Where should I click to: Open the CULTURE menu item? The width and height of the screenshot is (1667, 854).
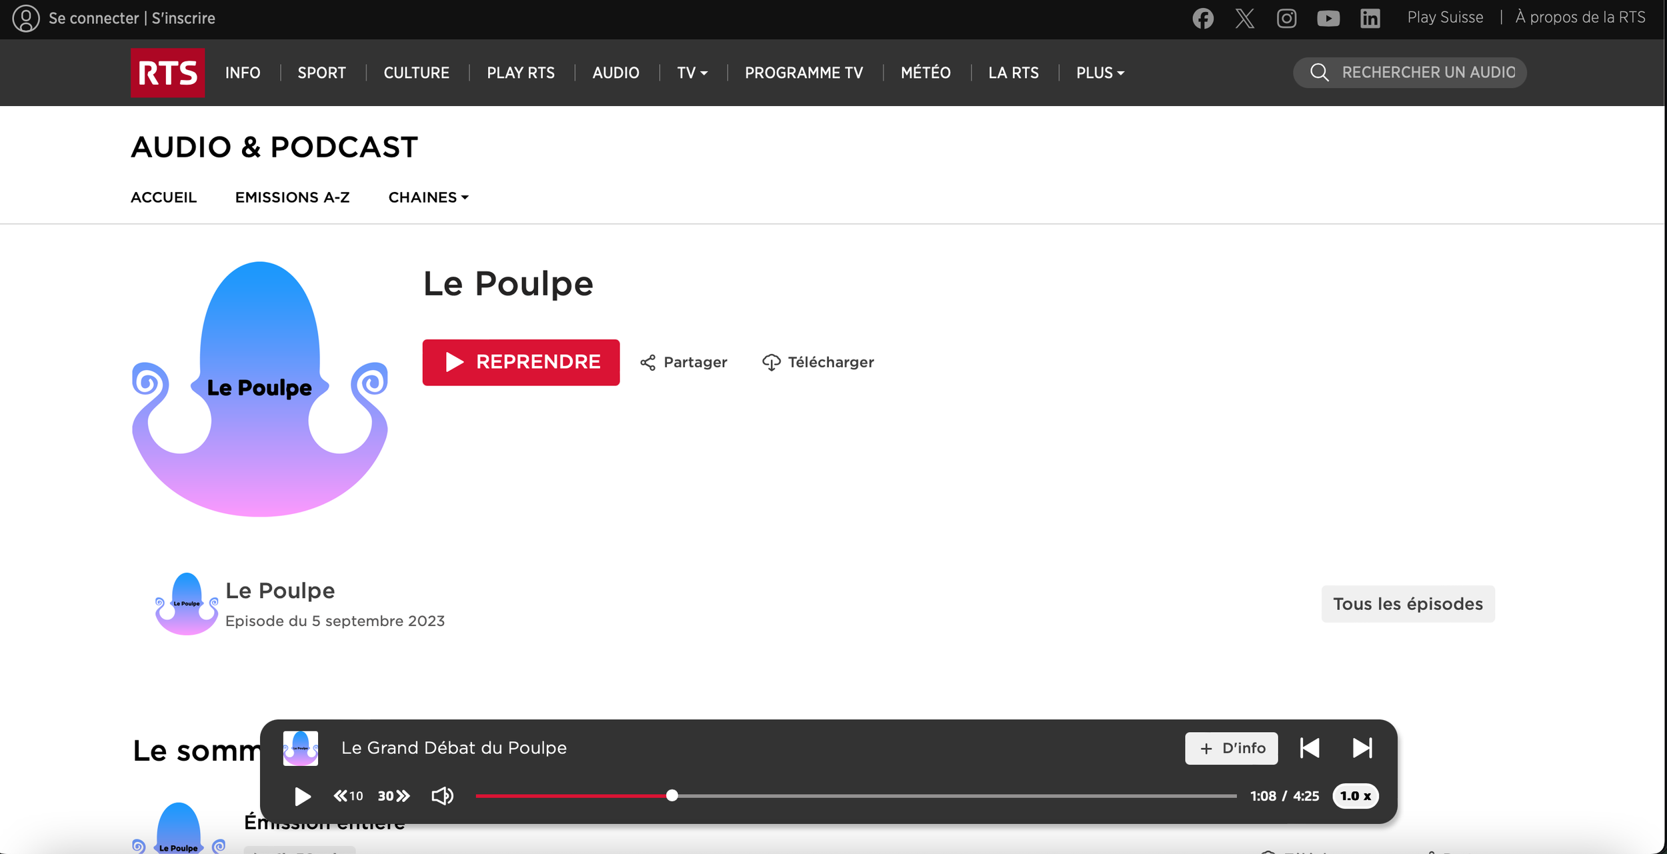(x=416, y=73)
